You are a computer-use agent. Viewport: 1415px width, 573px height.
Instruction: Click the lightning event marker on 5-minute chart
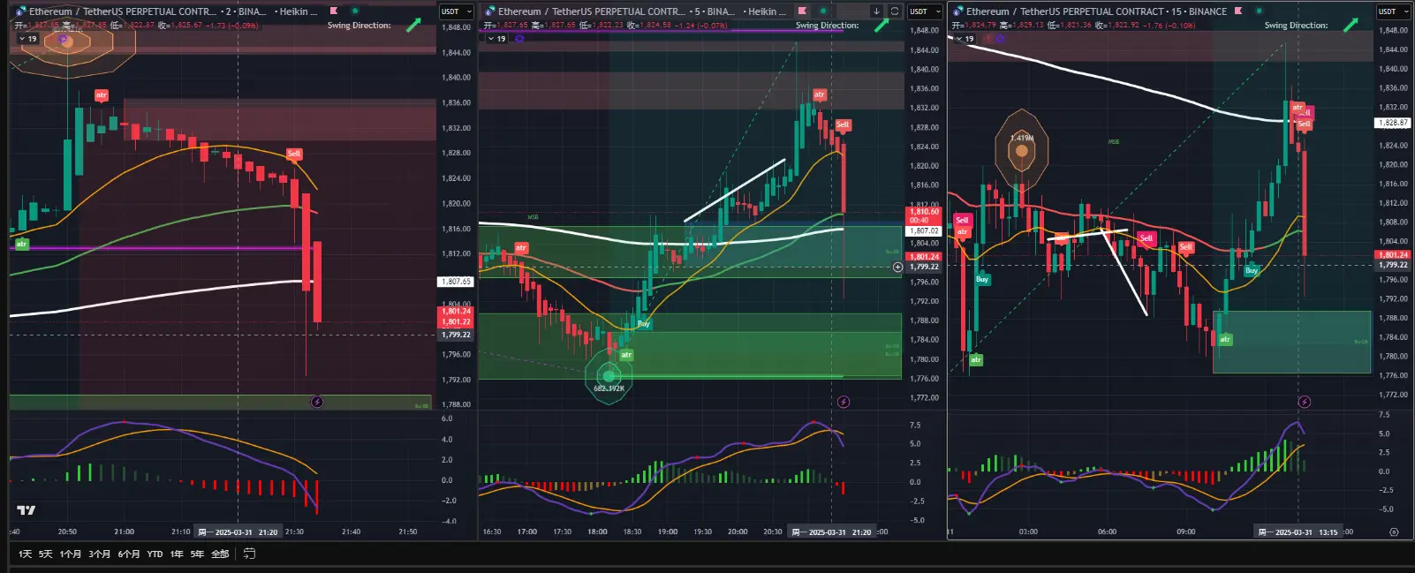click(844, 402)
